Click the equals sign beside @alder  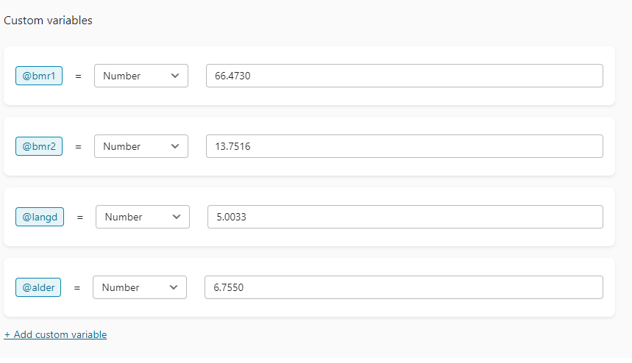click(x=77, y=288)
